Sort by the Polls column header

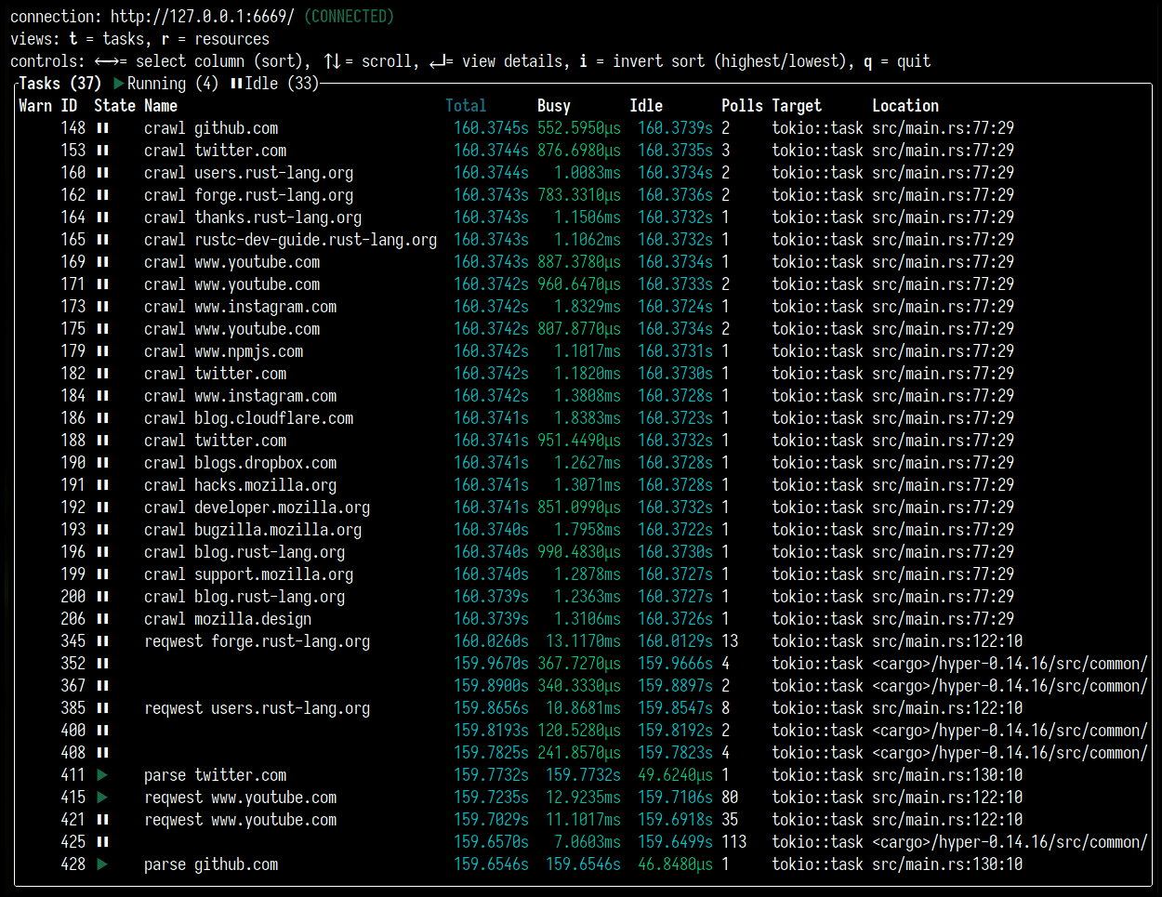[x=742, y=106]
